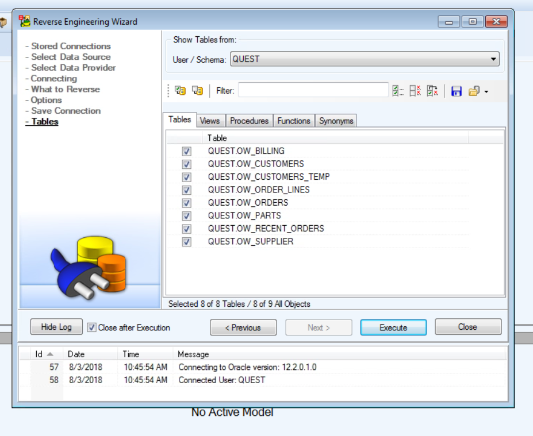The width and height of the screenshot is (533, 436).
Task: Go to Connecting wizard step
Action: point(53,79)
